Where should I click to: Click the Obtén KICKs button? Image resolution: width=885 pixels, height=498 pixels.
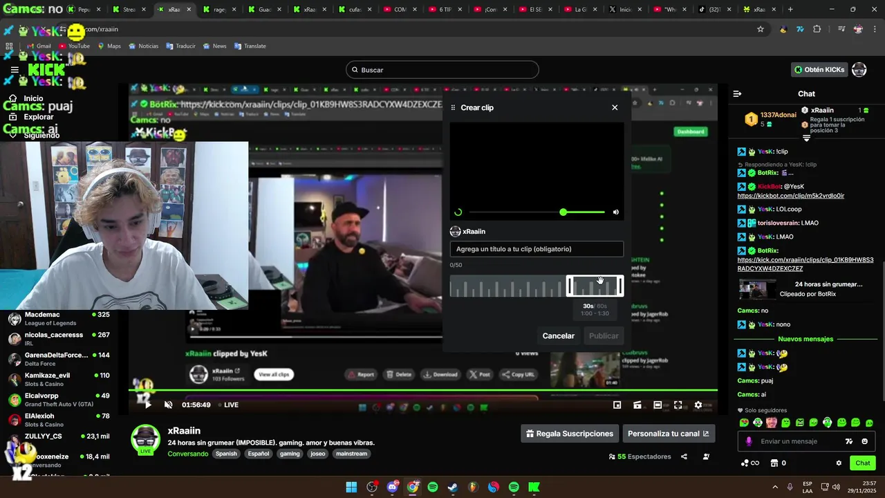[819, 70]
